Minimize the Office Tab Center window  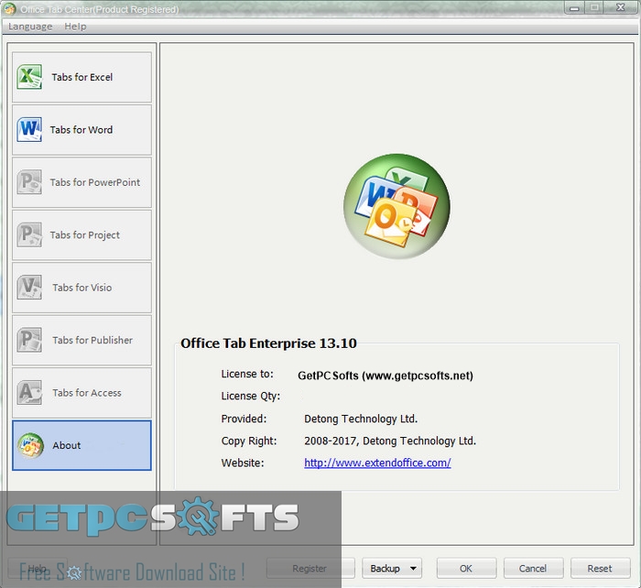click(575, 7)
